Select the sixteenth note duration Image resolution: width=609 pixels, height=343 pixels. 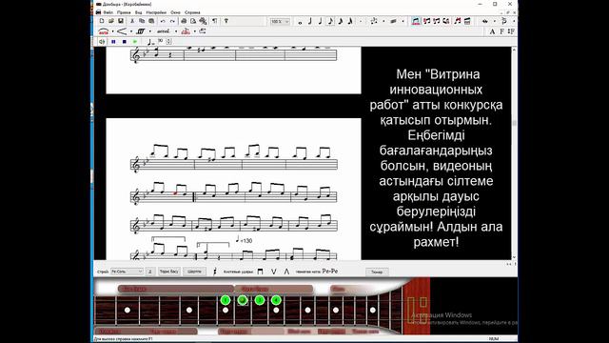coord(341,21)
